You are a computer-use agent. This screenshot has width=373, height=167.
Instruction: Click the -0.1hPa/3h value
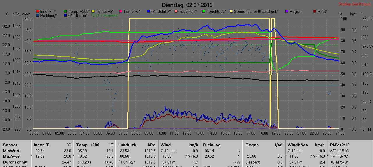(339, 162)
